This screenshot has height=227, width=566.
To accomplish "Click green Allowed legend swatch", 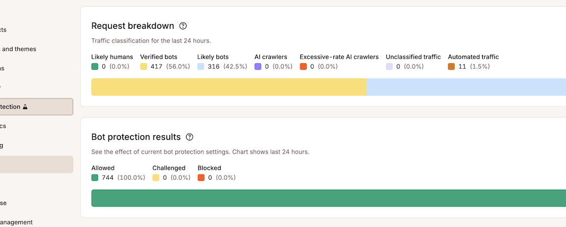I will 94,178.
